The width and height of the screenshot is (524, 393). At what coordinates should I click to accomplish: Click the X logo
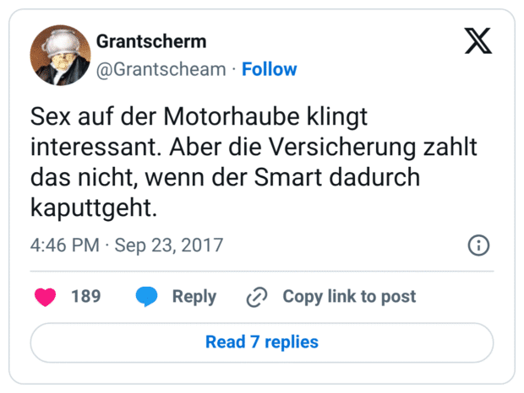pos(478,40)
